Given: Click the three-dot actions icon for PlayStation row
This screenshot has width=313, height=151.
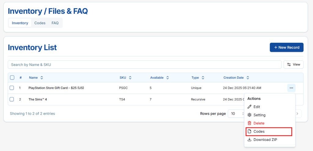Looking at the screenshot, I should tap(291, 88).
